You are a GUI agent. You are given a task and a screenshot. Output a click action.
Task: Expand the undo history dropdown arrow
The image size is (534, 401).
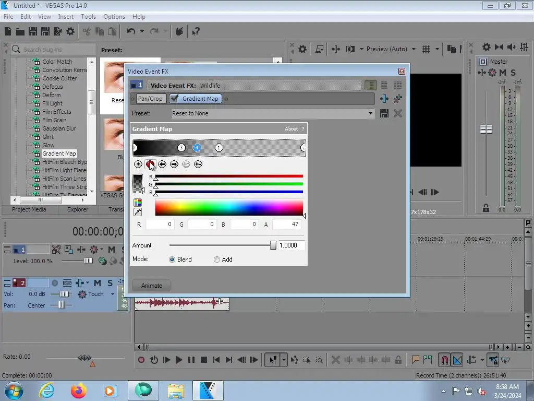click(x=142, y=31)
